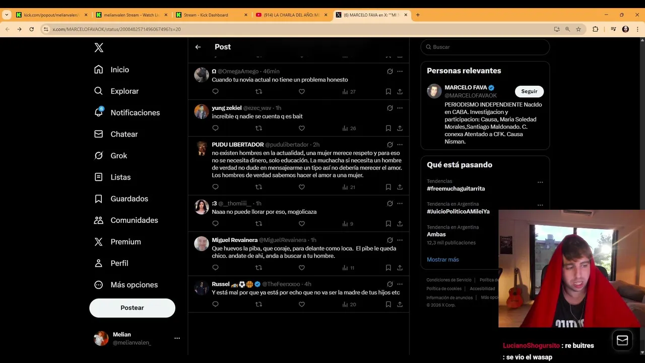The height and width of the screenshot is (363, 645).
Task: Open more options on _thomiiii_ post
Action: (x=400, y=204)
